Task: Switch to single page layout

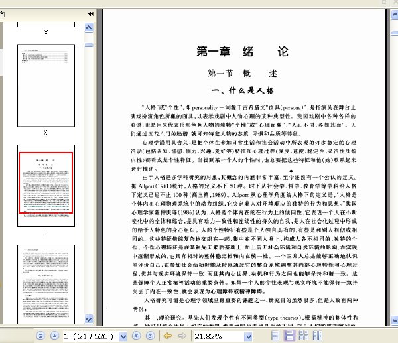Action: 275,336
